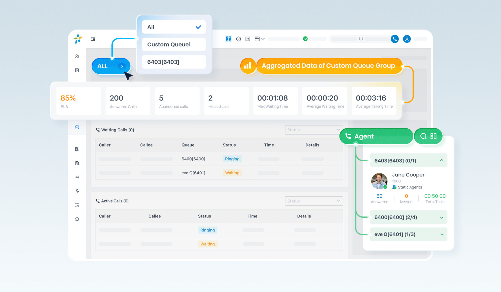Select the checked All queue option

[x=174, y=27]
